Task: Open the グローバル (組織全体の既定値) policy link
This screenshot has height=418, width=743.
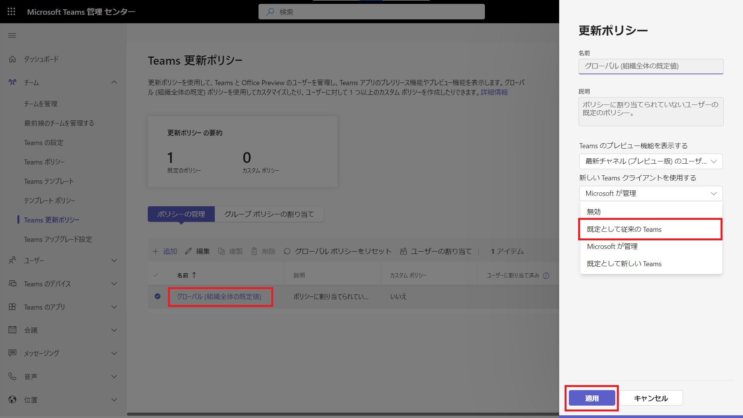Action: click(x=219, y=297)
